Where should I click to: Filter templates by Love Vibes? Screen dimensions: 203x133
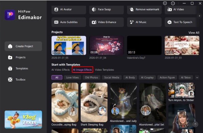click(x=73, y=77)
